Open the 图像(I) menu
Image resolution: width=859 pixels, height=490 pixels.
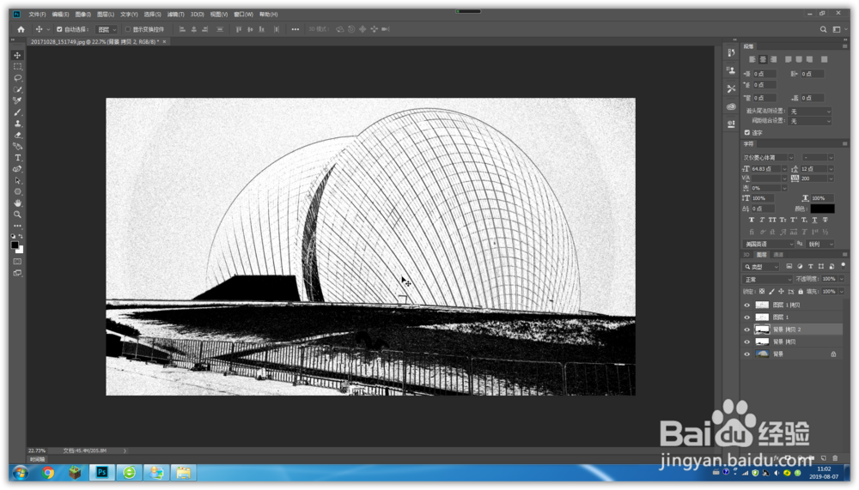(x=82, y=15)
